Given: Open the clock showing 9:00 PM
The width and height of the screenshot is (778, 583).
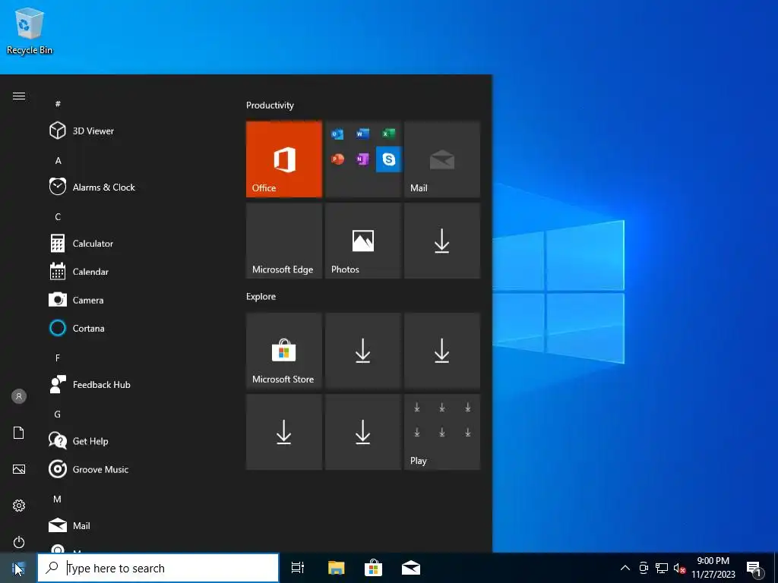Looking at the screenshot, I should (x=713, y=568).
